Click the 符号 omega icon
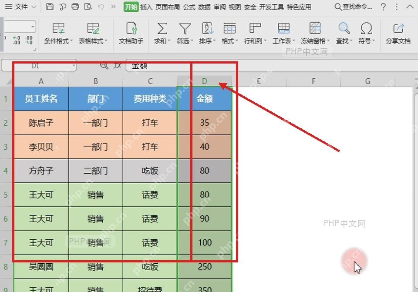 (366, 28)
